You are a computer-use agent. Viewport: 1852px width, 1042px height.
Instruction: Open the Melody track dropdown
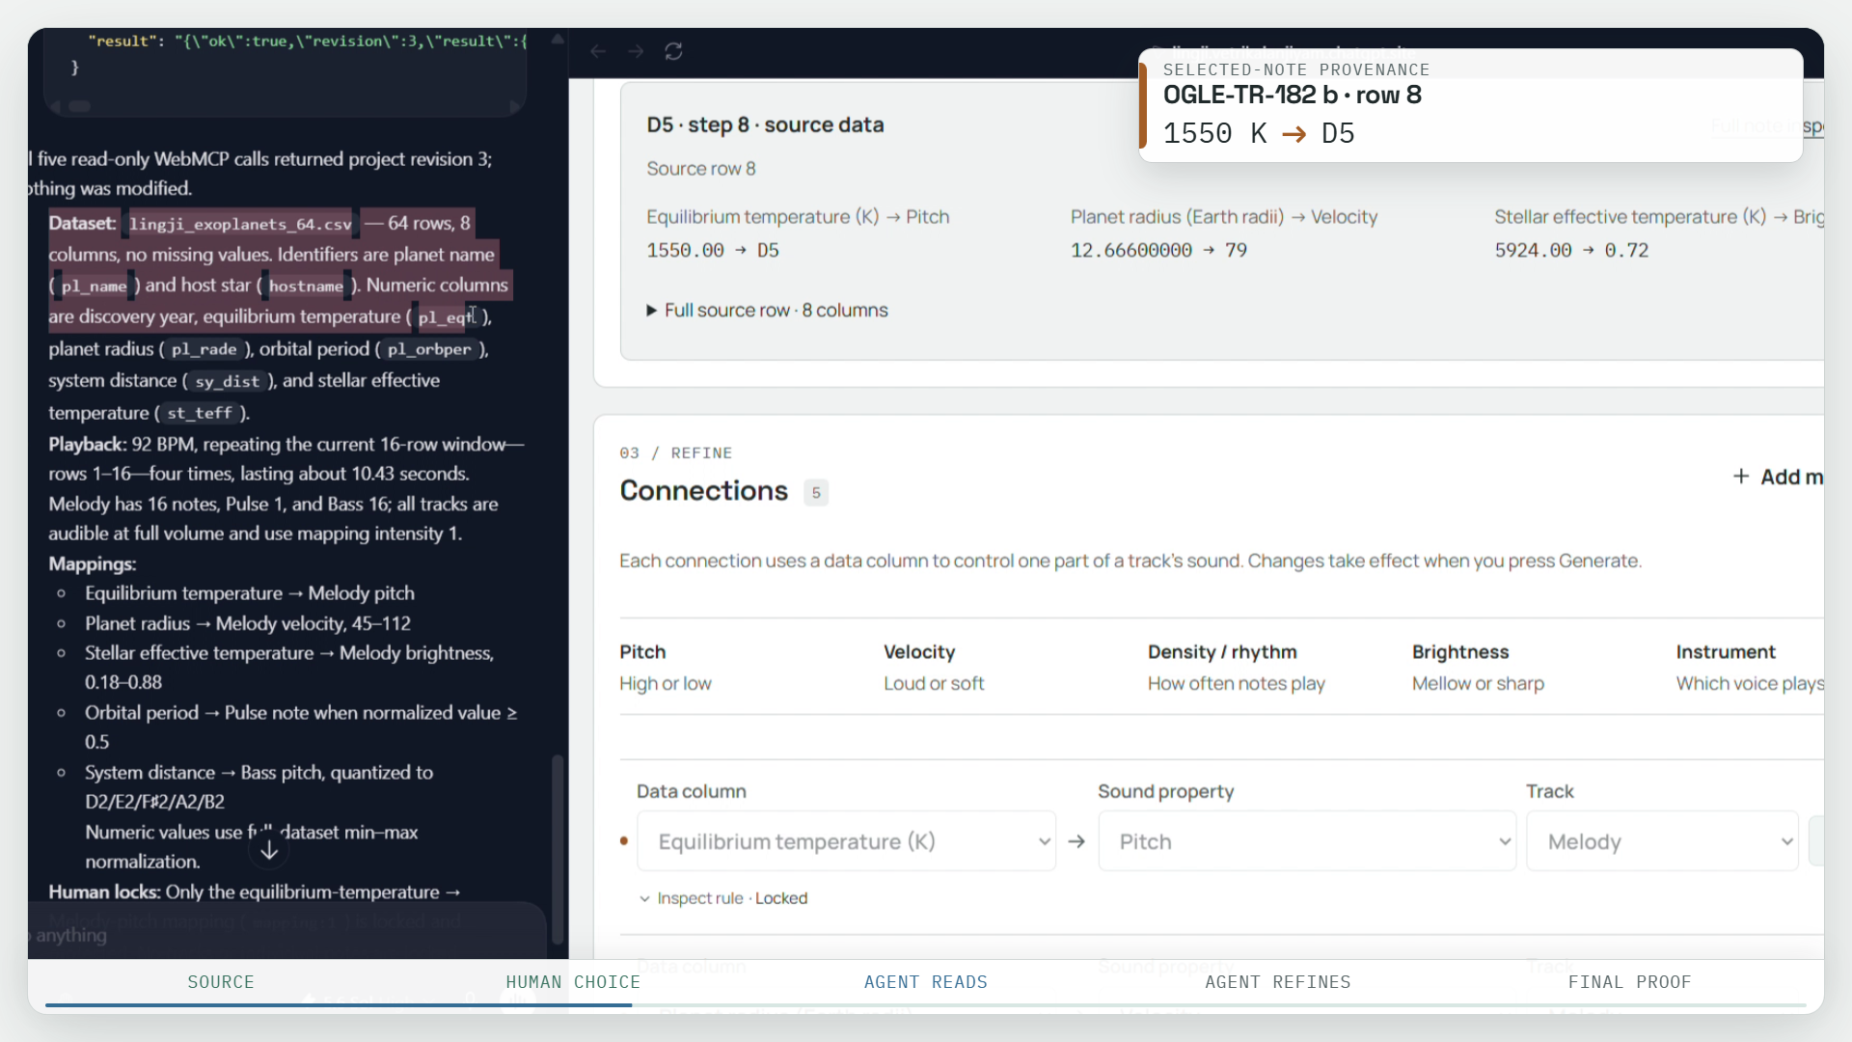coord(1662,841)
